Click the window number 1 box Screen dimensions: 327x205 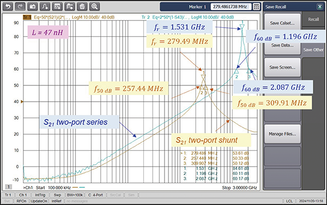pyautogui.click(x=9, y=187)
